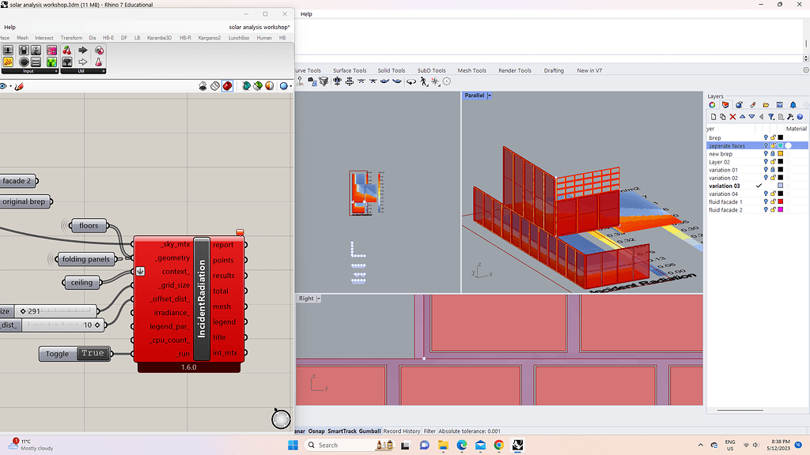This screenshot has height=455, width=810.
Task: Open the preview eye dropdown arrow
Action: [x=10, y=86]
